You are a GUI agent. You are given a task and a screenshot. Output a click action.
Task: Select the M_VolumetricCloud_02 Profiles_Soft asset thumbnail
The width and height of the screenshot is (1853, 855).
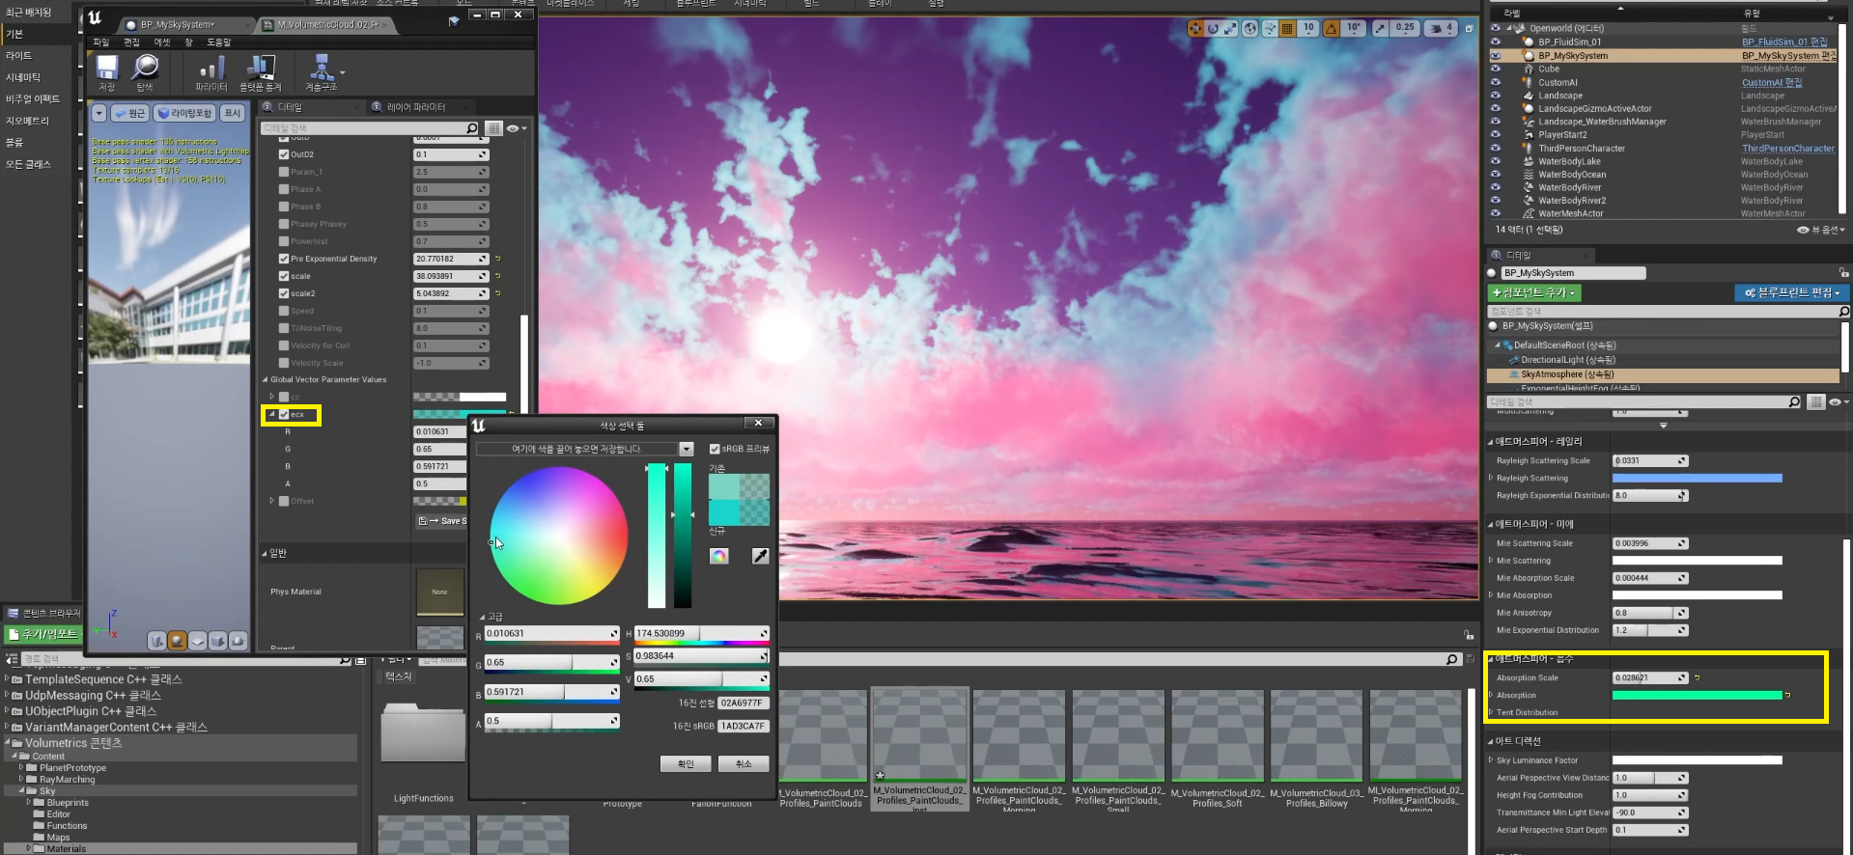point(1217,735)
